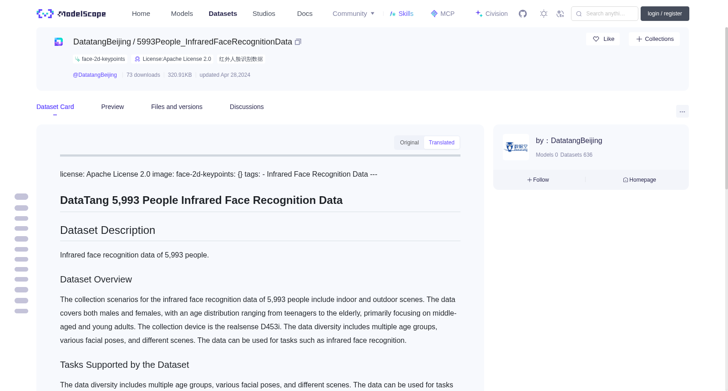Add dataset to Collections
This screenshot has height=391, width=728.
(x=654, y=39)
